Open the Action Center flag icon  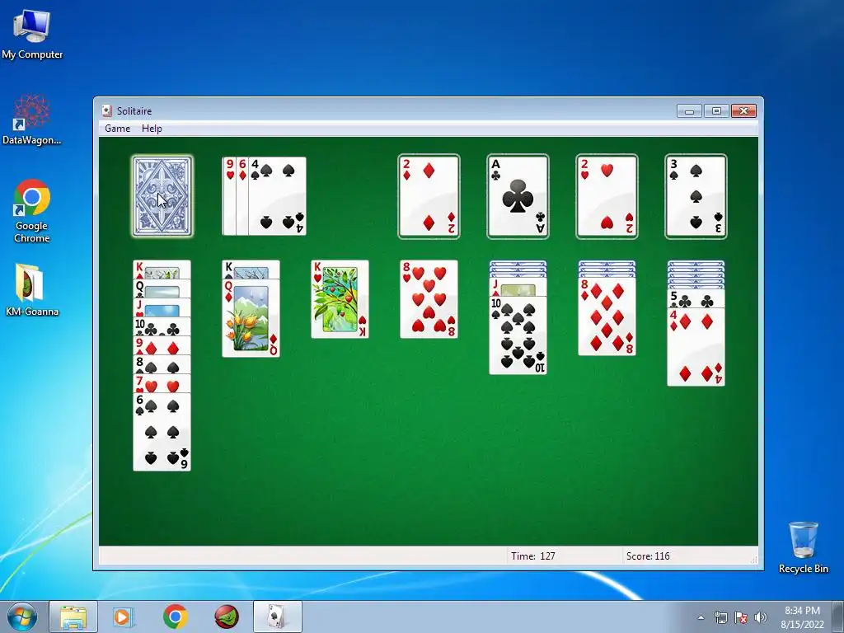tap(741, 617)
